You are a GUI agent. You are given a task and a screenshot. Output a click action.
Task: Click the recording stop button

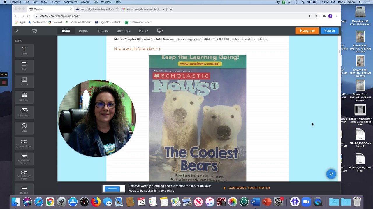pyautogui.click(x=4, y=82)
